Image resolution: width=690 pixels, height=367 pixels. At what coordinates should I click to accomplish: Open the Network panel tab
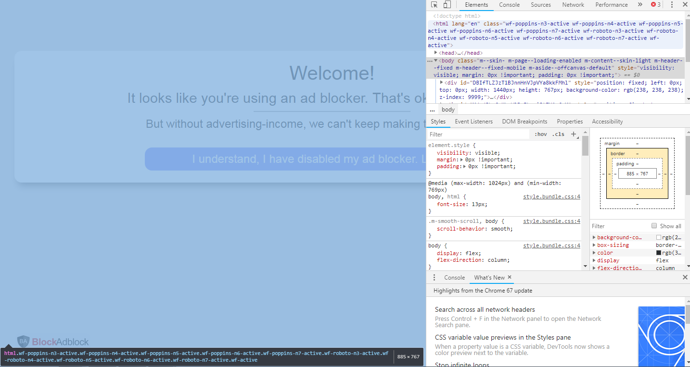(x=573, y=5)
